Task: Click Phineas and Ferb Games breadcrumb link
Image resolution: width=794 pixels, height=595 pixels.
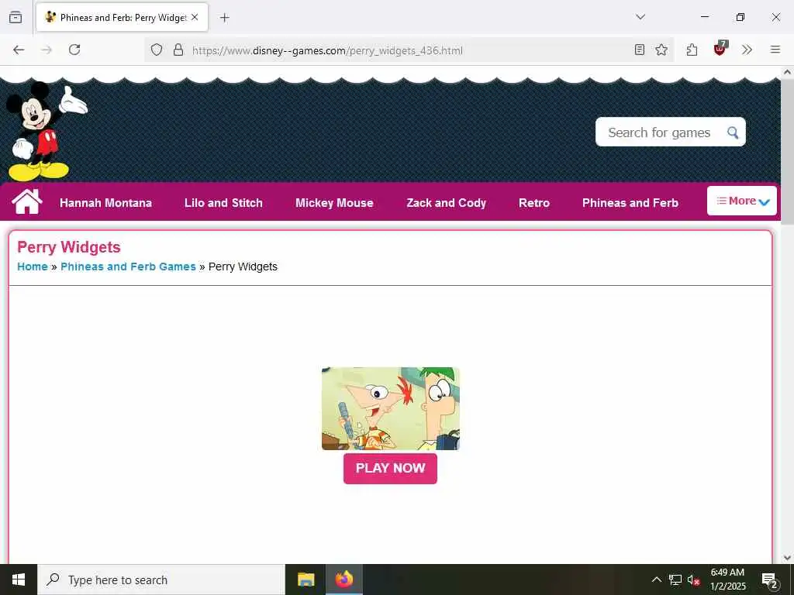Action: (128, 267)
